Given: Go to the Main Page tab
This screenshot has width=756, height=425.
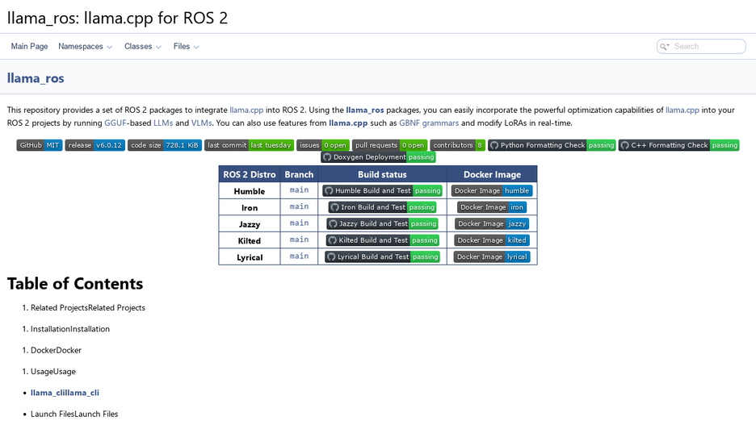Looking at the screenshot, I should (x=29, y=46).
